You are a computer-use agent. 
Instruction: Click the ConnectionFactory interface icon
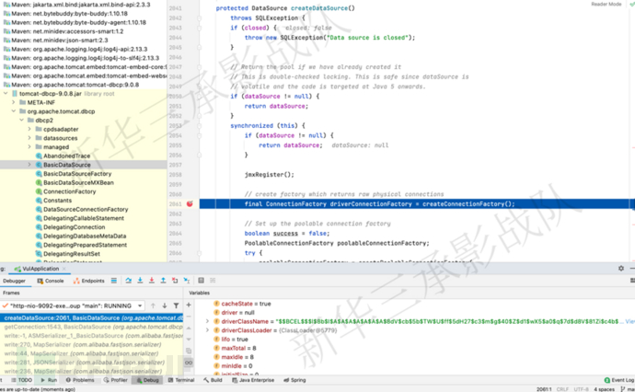38,191
